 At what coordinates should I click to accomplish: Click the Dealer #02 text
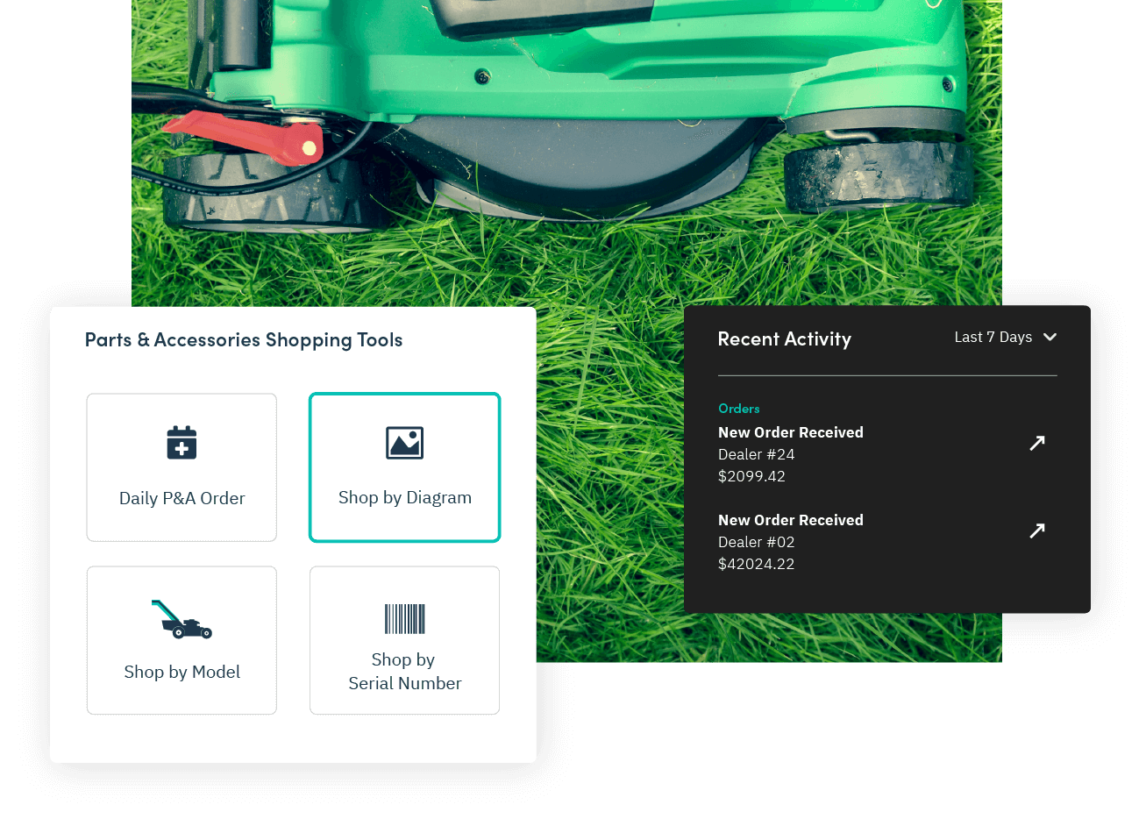pos(756,542)
